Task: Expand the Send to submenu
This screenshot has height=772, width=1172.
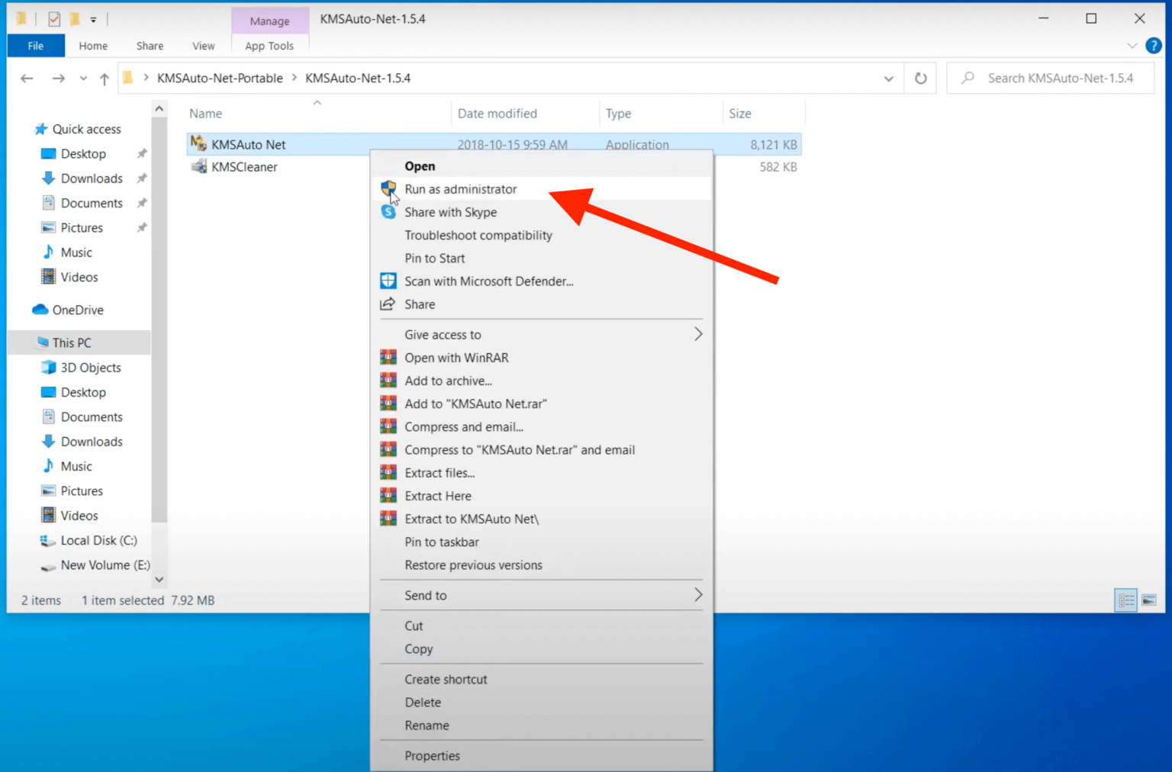Action: (697, 595)
